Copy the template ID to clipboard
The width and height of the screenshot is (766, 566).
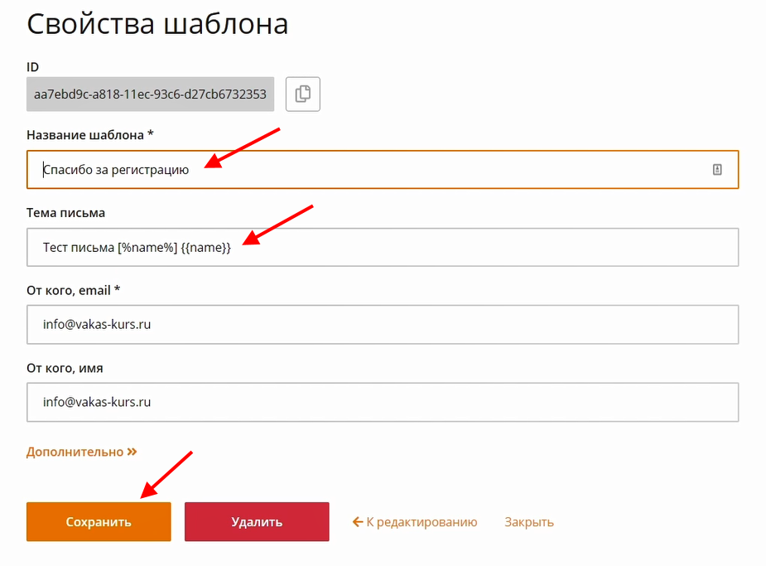tap(303, 94)
